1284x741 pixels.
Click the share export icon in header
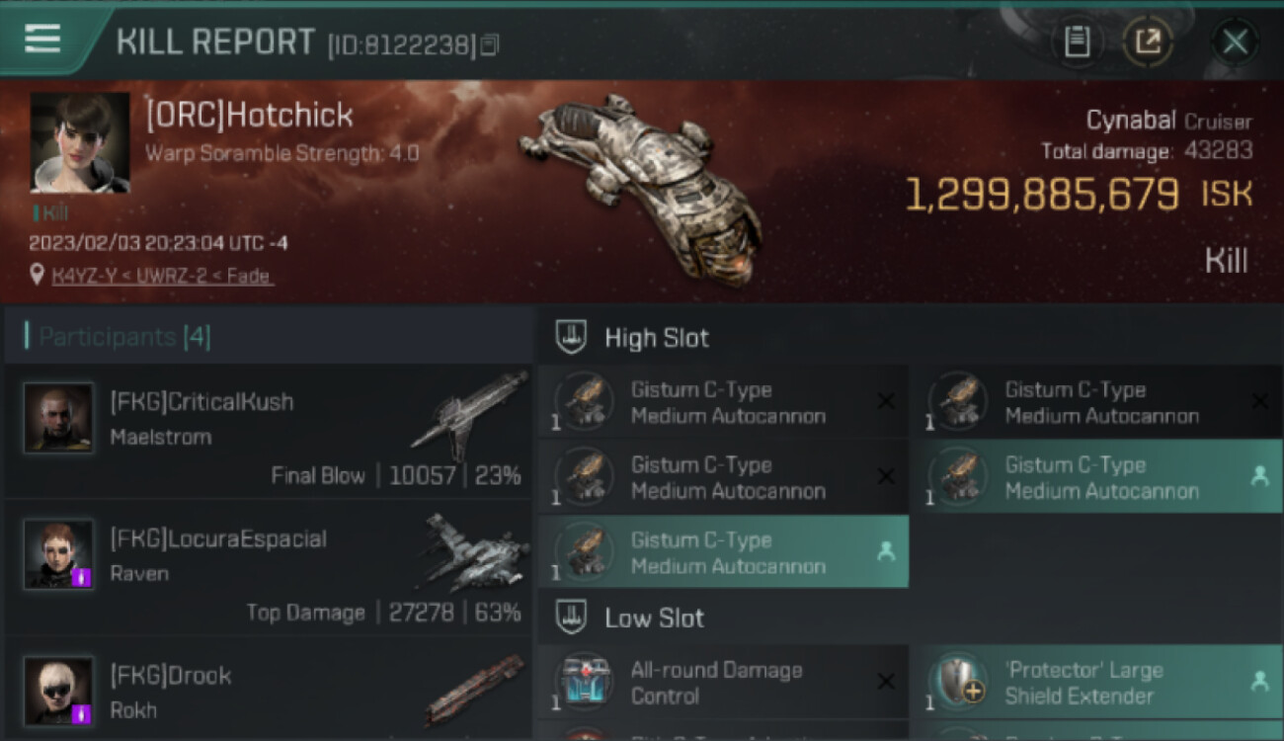(1148, 41)
